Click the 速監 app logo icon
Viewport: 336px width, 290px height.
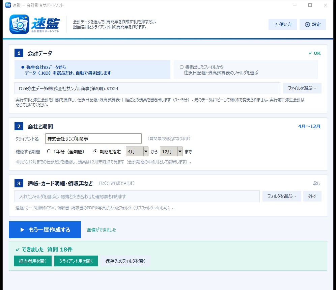[x=19, y=24]
